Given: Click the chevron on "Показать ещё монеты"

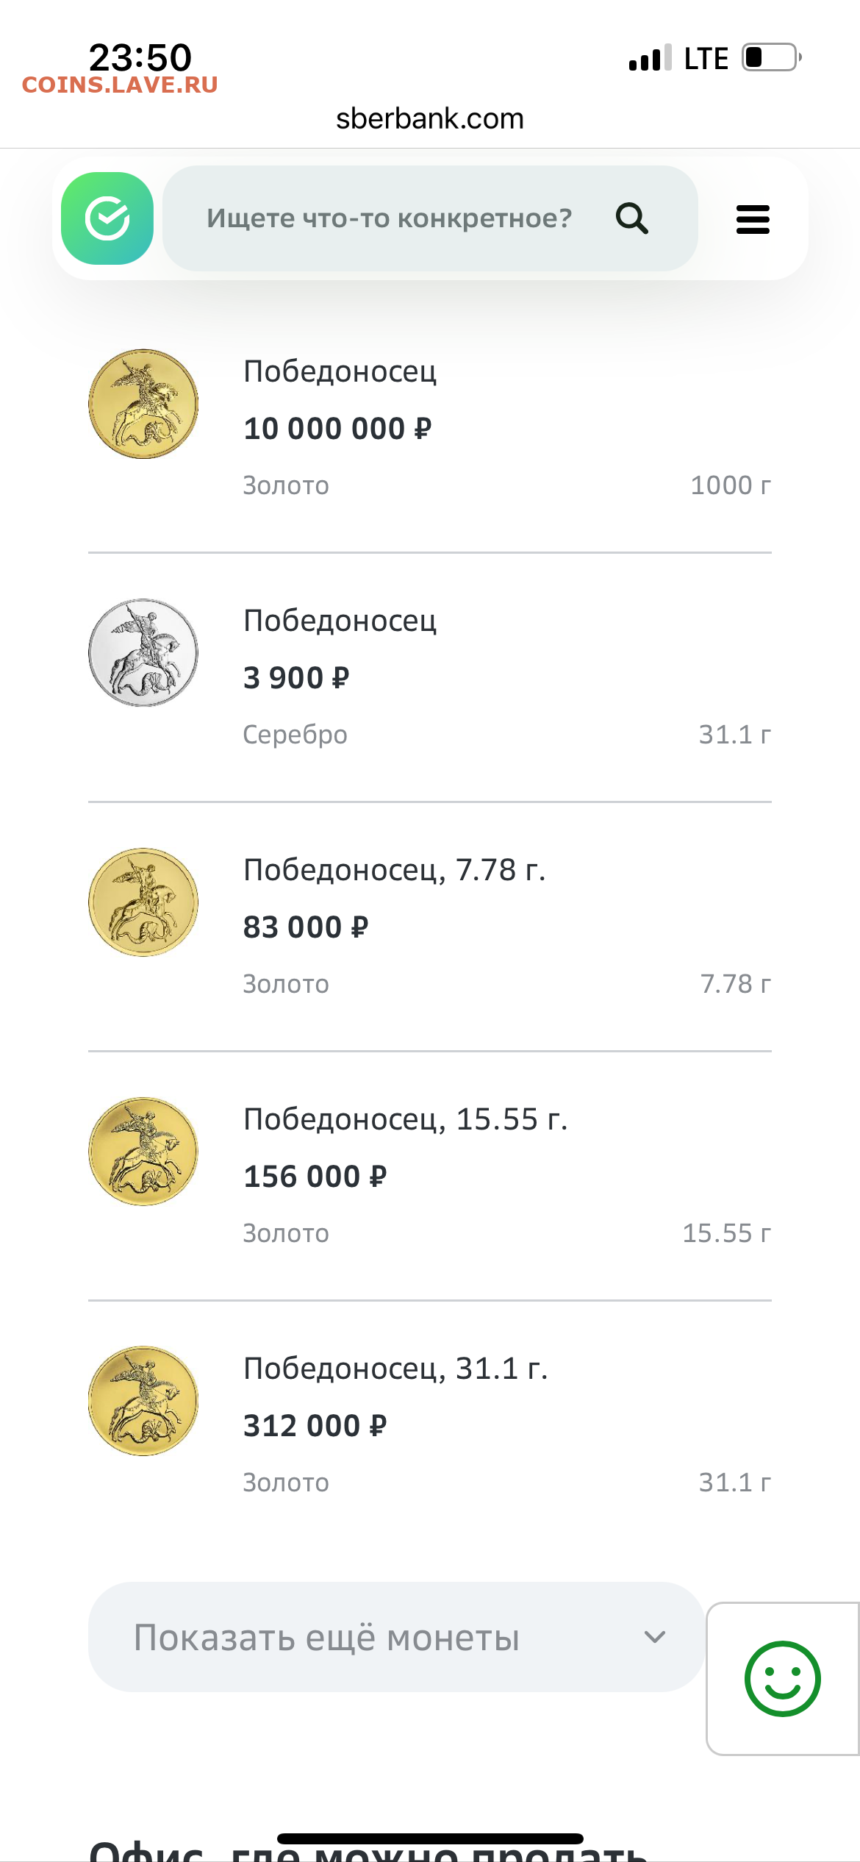Looking at the screenshot, I should pos(654,1637).
